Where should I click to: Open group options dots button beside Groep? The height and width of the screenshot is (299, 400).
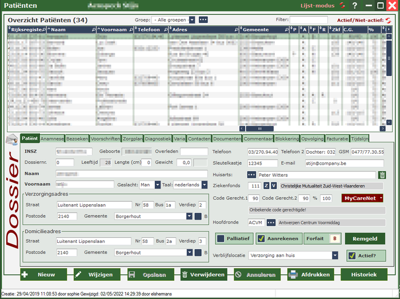(x=203, y=20)
